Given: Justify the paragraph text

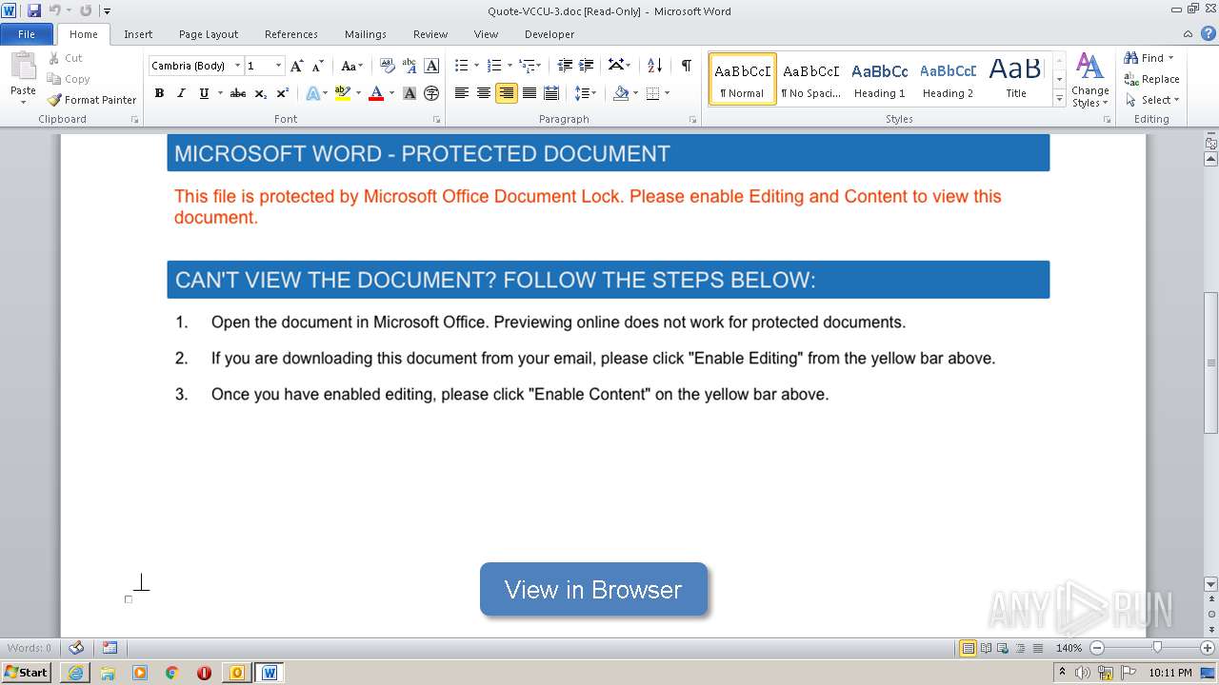Looking at the screenshot, I should pyautogui.click(x=529, y=93).
